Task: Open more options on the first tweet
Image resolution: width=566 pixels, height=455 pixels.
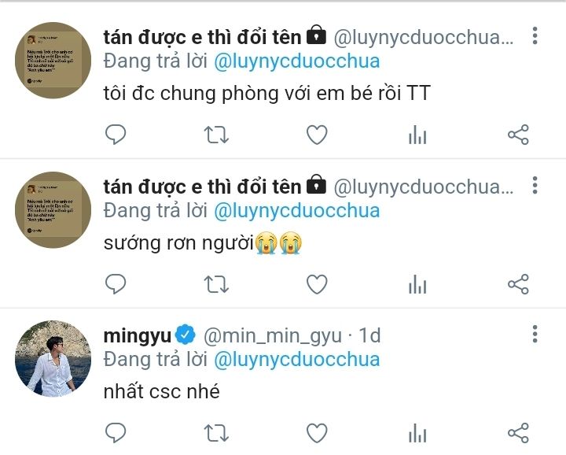Action: [x=535, y=35]
